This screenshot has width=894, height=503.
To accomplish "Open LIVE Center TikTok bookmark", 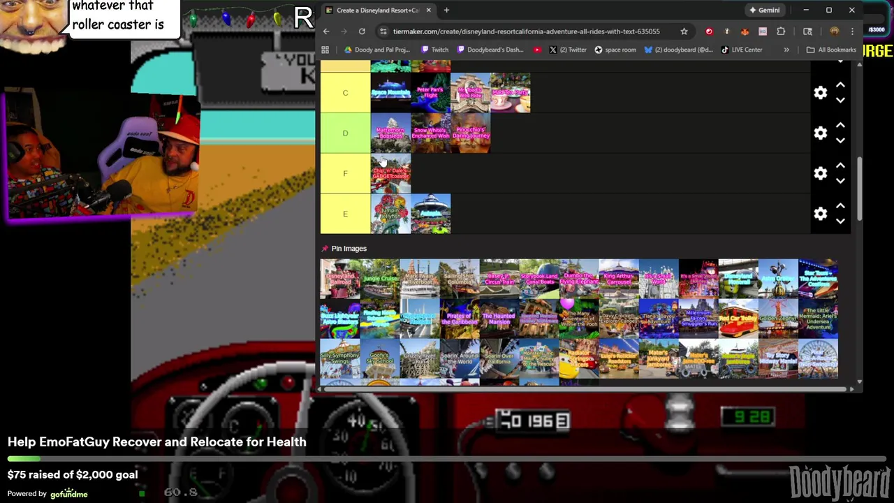I will (742, 50).
